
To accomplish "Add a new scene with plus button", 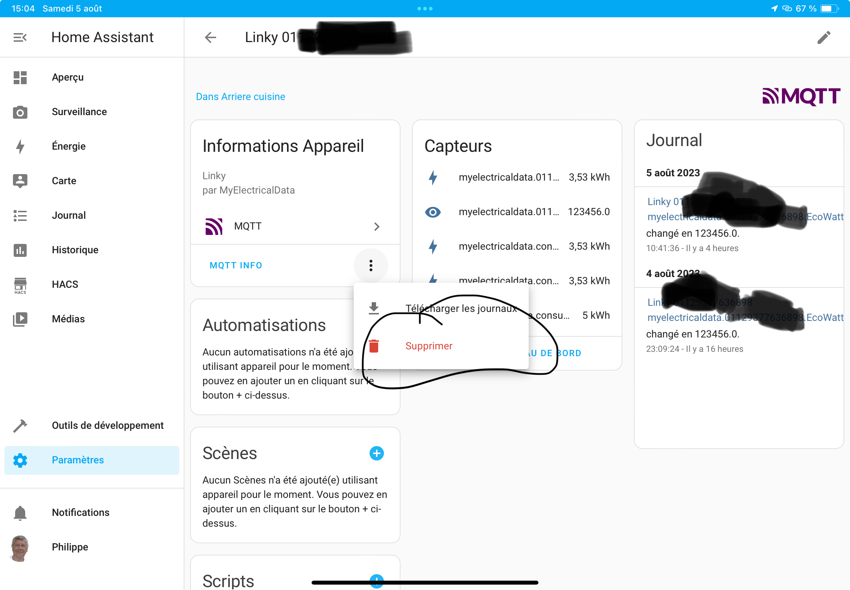I will click(x=376, y=453).
